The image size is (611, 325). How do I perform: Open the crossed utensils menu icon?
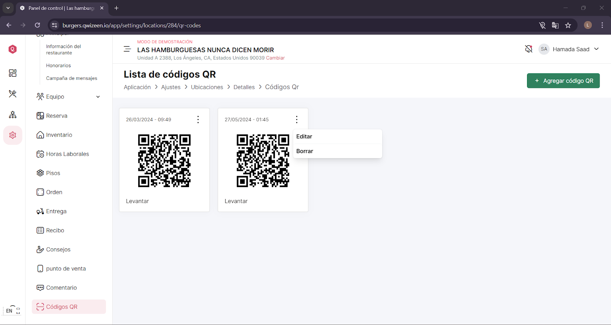(x=13, y=94)
